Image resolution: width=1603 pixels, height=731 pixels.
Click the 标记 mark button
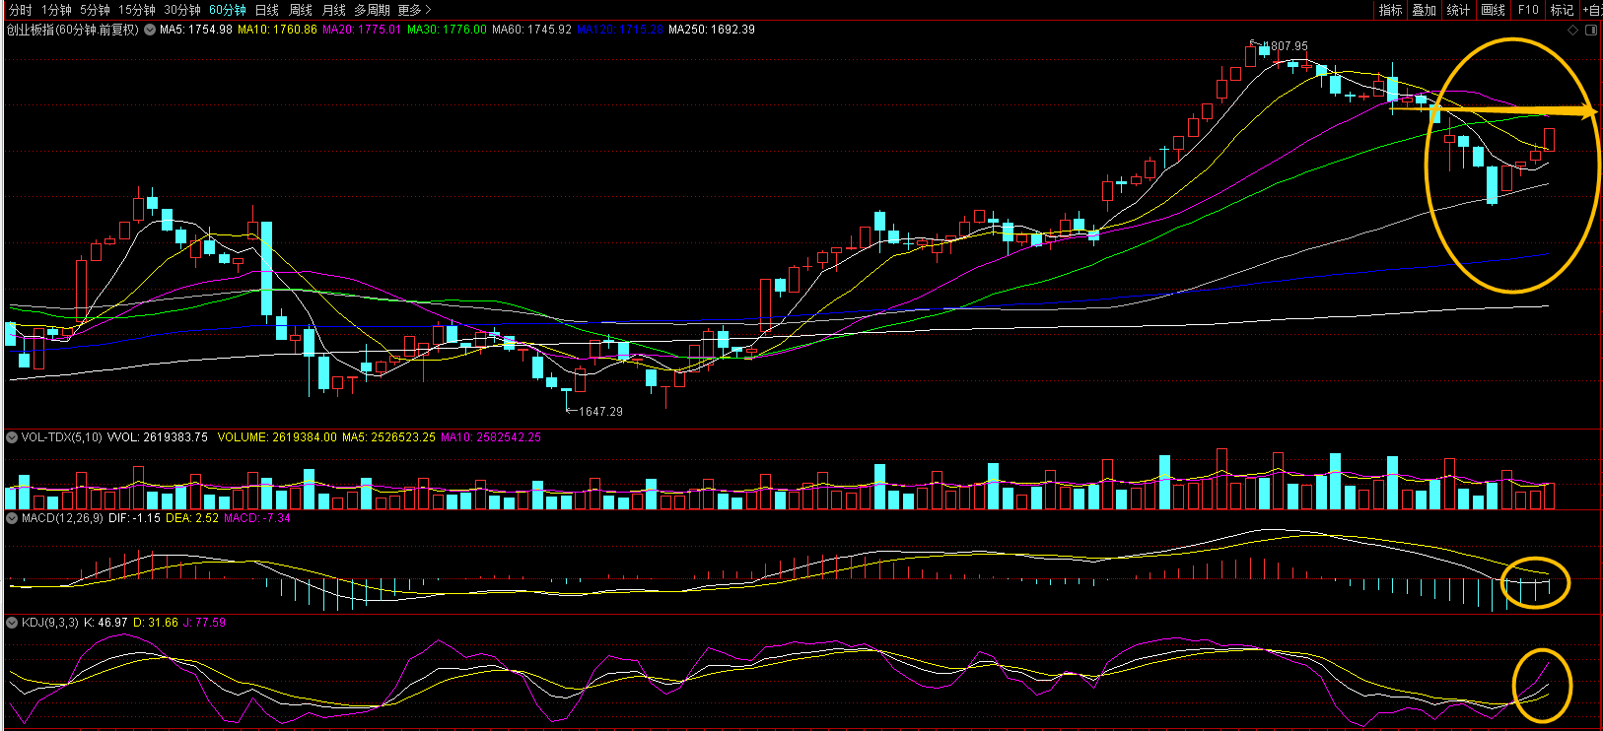coord(1562,10)
